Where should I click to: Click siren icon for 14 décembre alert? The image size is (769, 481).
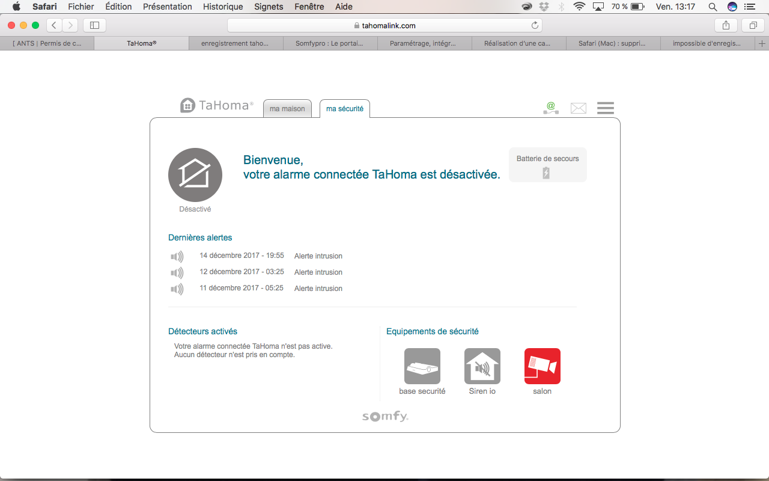[x=177, y=257]
